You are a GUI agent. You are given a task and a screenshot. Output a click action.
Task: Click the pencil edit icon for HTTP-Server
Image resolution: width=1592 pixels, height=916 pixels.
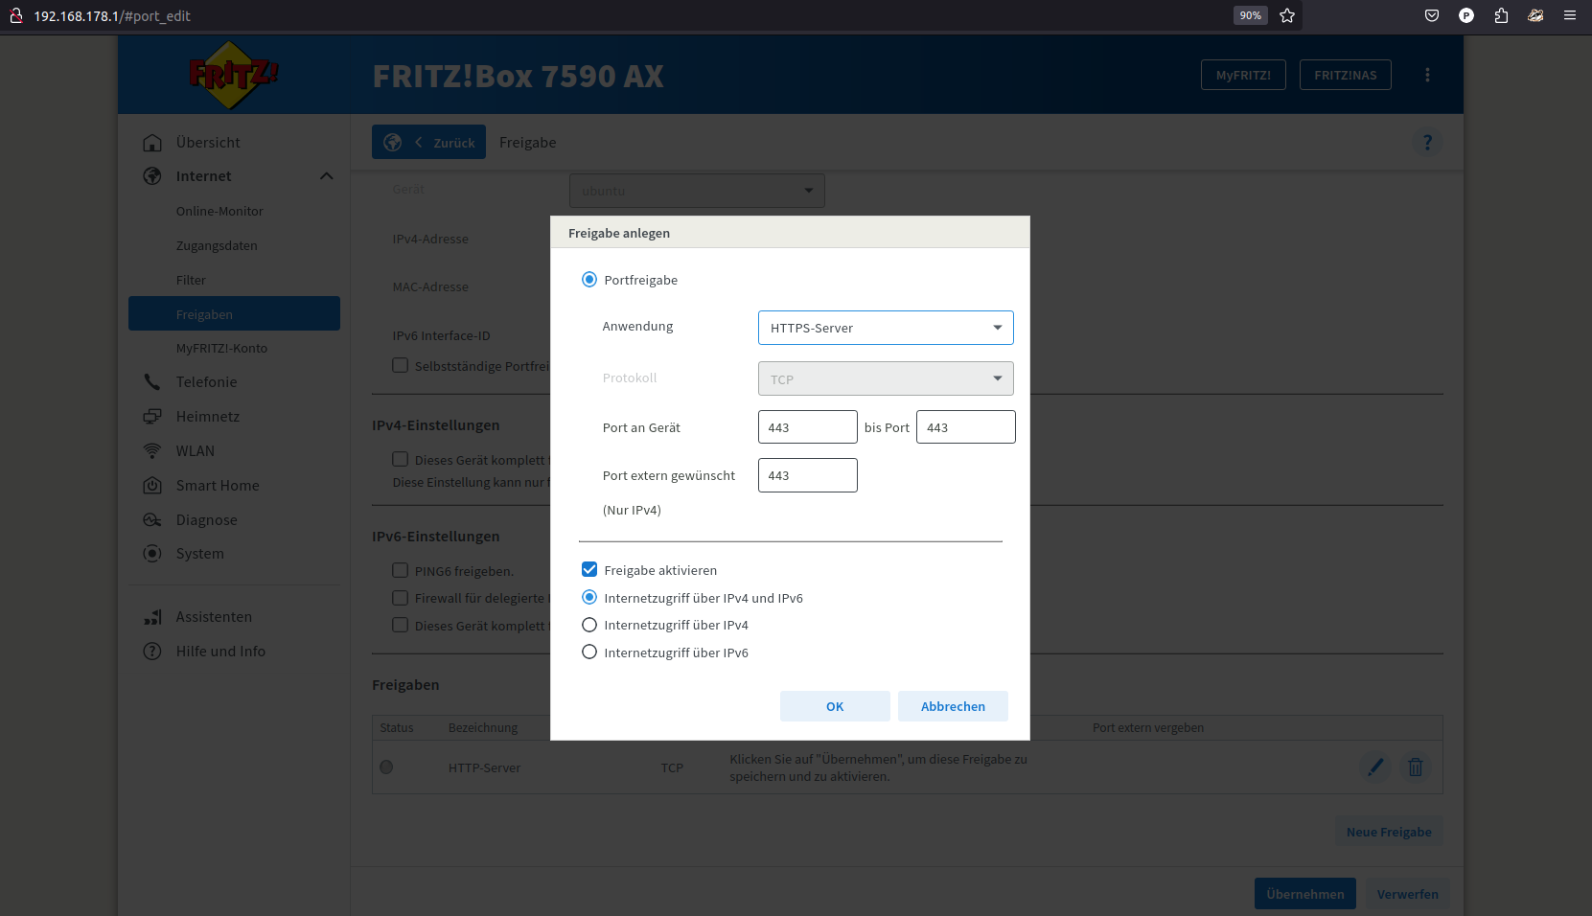1375,767
